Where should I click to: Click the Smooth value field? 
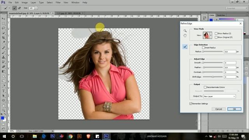click(230, 63)
